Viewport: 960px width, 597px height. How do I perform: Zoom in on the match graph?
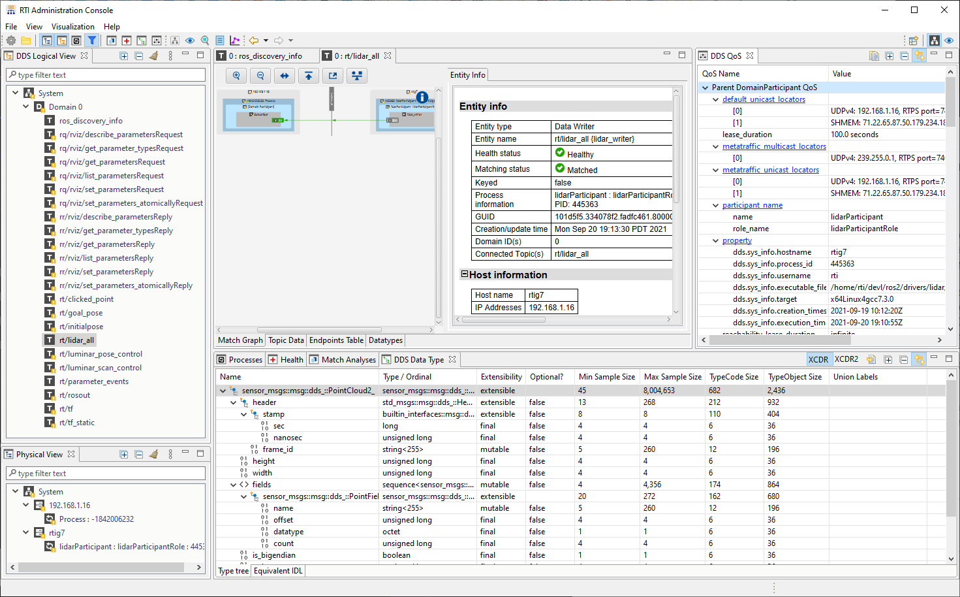[236, 76]
